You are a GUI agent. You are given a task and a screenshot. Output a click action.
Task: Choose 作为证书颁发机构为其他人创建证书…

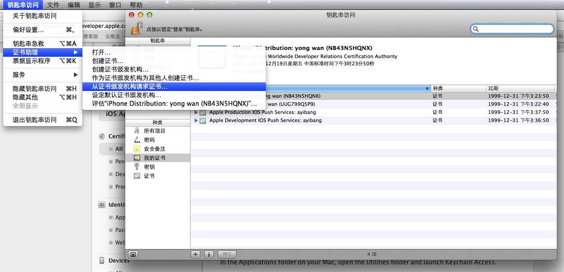pos(174,78)
